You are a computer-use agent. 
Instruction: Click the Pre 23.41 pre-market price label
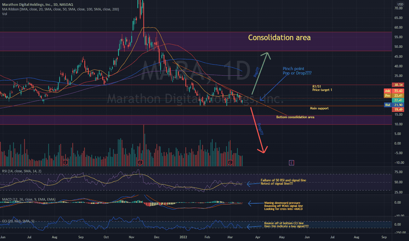point(394,96)
